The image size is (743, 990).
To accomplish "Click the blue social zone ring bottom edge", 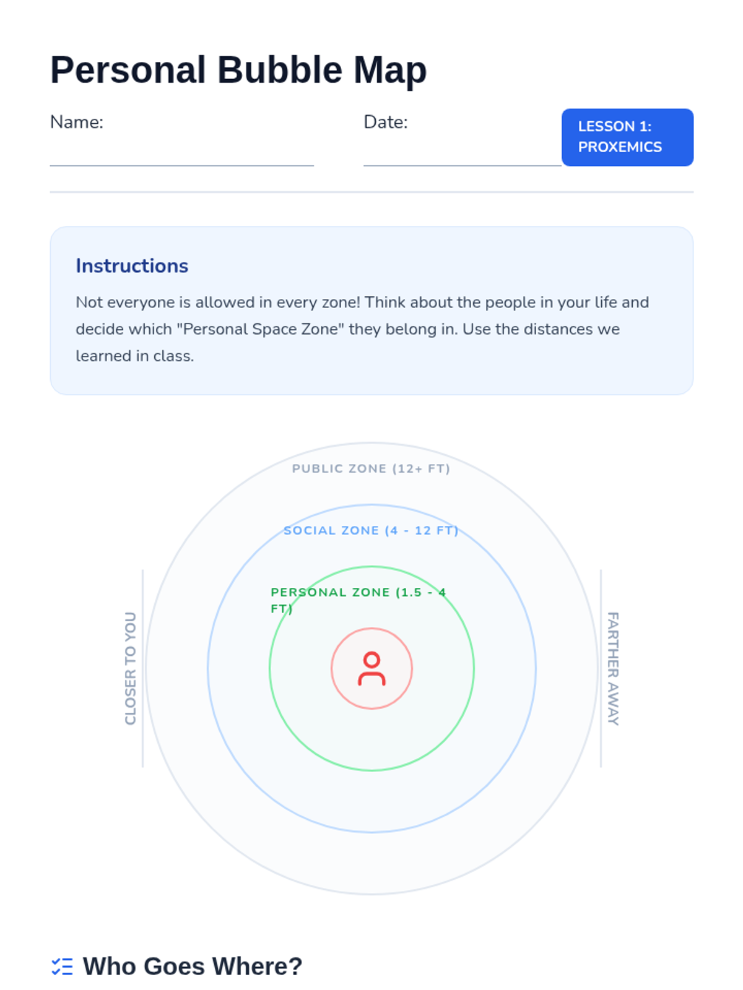I will pos(371,832).
